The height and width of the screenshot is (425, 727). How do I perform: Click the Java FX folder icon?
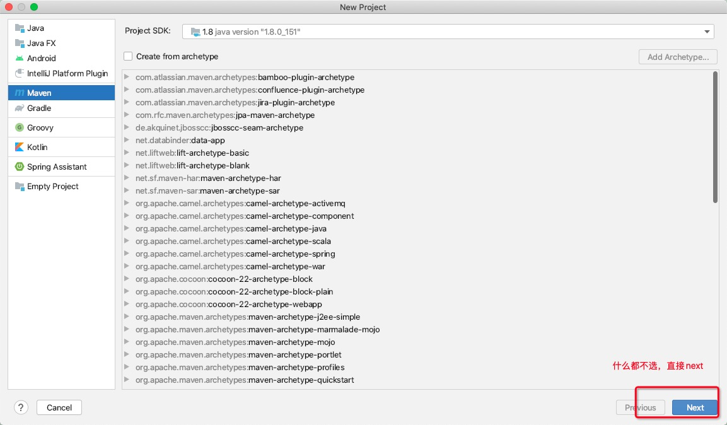tap(20, 43)
